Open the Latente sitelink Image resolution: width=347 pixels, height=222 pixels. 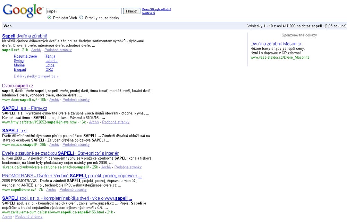[52, 61]
